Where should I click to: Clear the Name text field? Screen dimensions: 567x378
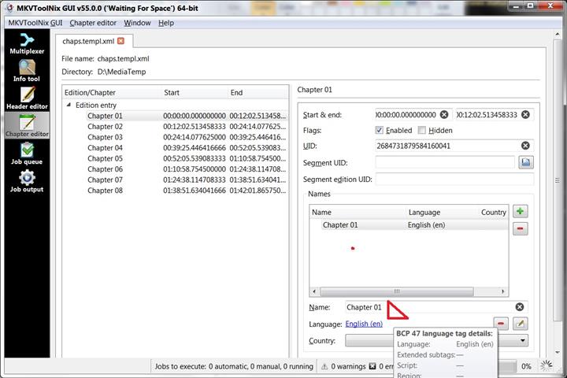(x=520, y=307)
